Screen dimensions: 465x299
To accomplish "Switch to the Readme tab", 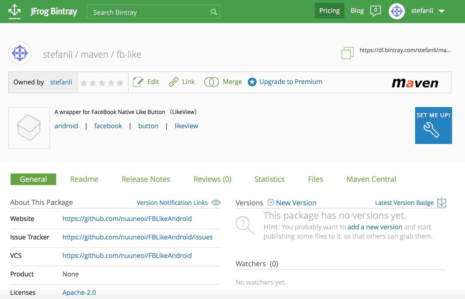I will pos(84,179).
